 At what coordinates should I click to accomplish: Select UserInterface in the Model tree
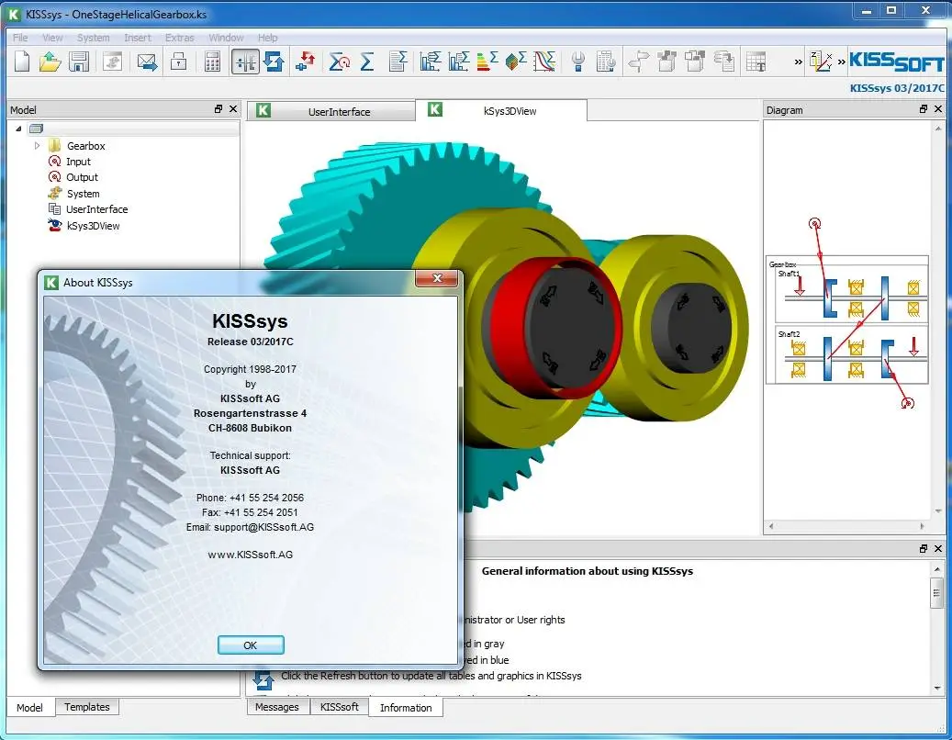point(96,209)
